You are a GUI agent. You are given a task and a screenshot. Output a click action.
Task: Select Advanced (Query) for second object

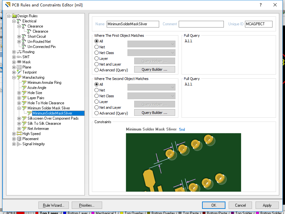96,113
